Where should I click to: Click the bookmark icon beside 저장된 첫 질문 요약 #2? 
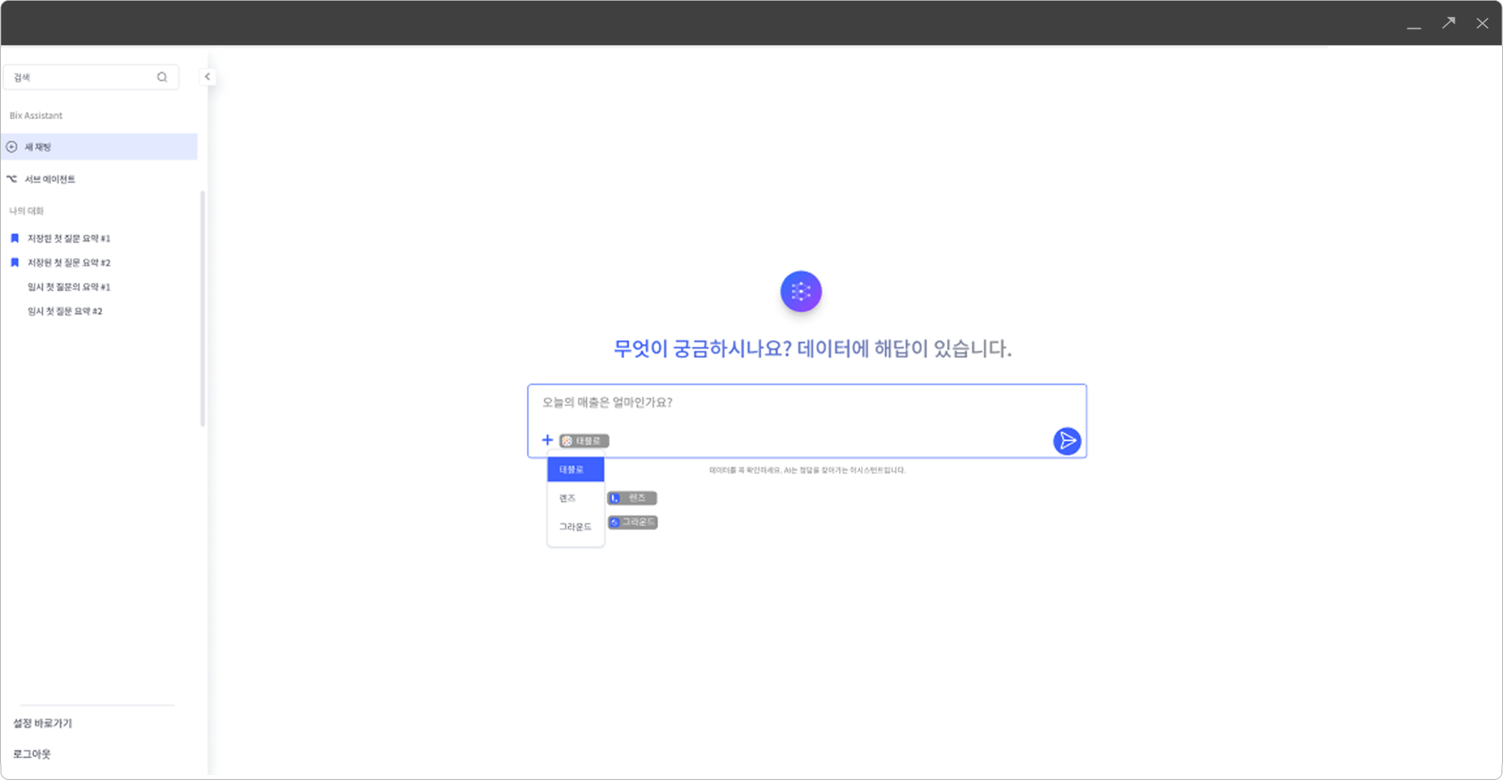click(x=14, y=262)
